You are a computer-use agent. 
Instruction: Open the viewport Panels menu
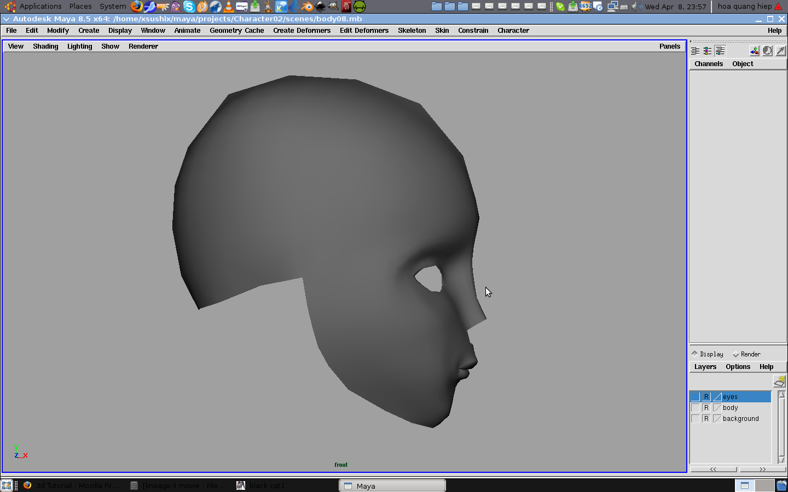pyautogui.click(x=670, y=46)
